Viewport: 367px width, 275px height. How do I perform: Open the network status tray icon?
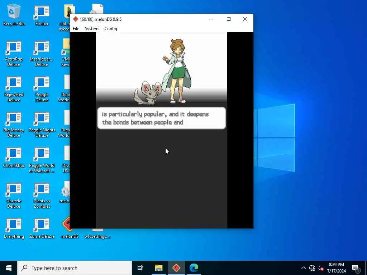(x=312, y=268)
